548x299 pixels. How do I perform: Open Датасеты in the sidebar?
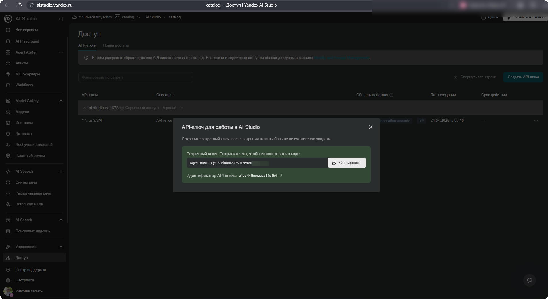[24, 134]
